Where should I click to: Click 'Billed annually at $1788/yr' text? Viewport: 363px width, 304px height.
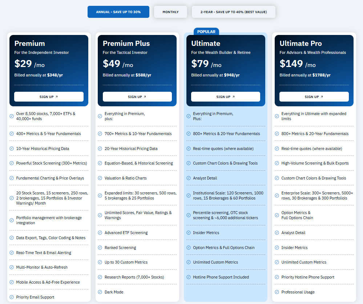(305, 75)
